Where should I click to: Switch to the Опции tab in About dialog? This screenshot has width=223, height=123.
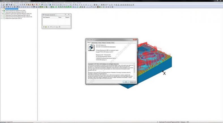coord(100,43)
